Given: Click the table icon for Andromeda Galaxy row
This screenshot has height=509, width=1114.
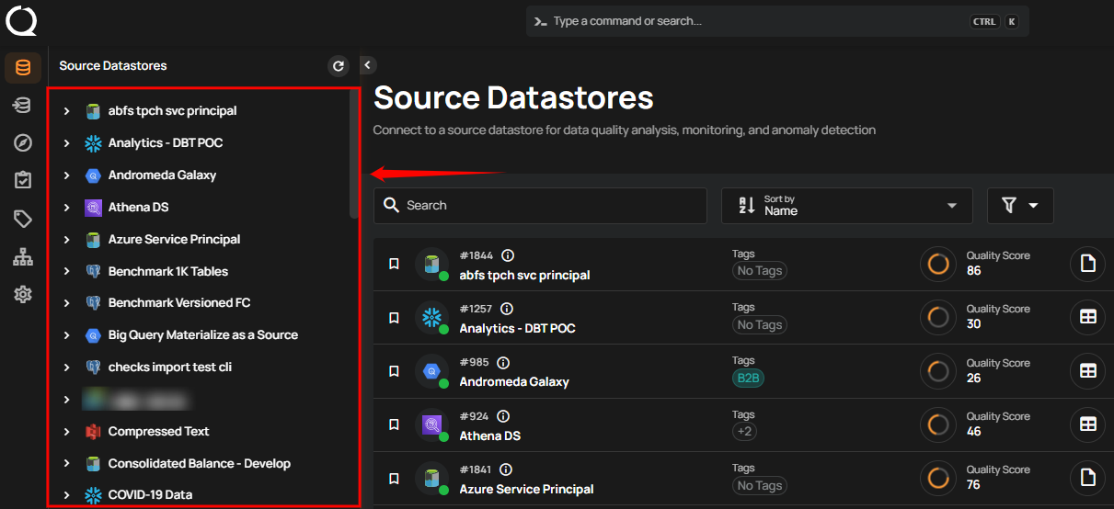Looking at the screenshot, I should (x=1087, y=371).
